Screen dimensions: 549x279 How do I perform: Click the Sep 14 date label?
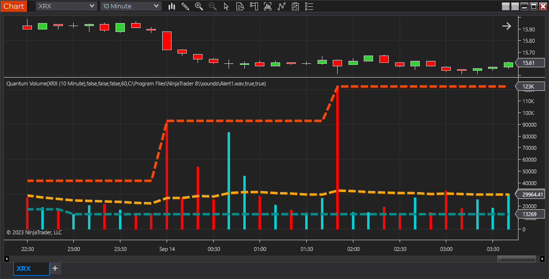(x=167, y=249)
